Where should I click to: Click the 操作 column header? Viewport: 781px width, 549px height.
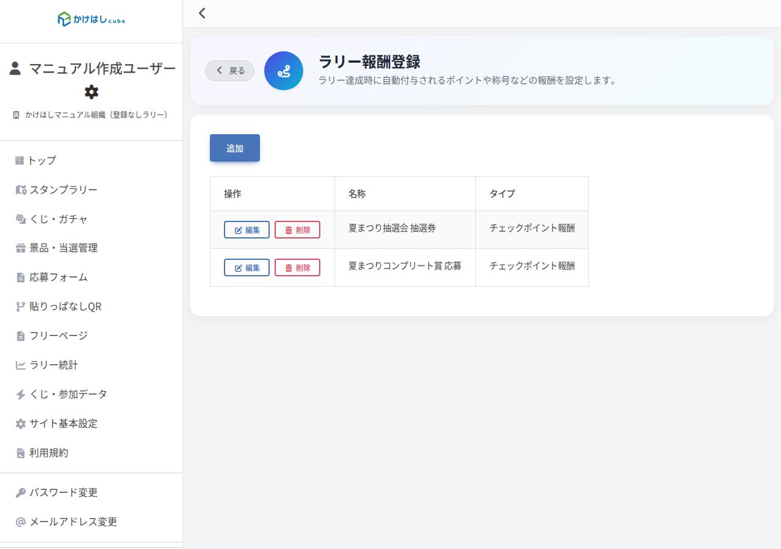pos(273,194)
